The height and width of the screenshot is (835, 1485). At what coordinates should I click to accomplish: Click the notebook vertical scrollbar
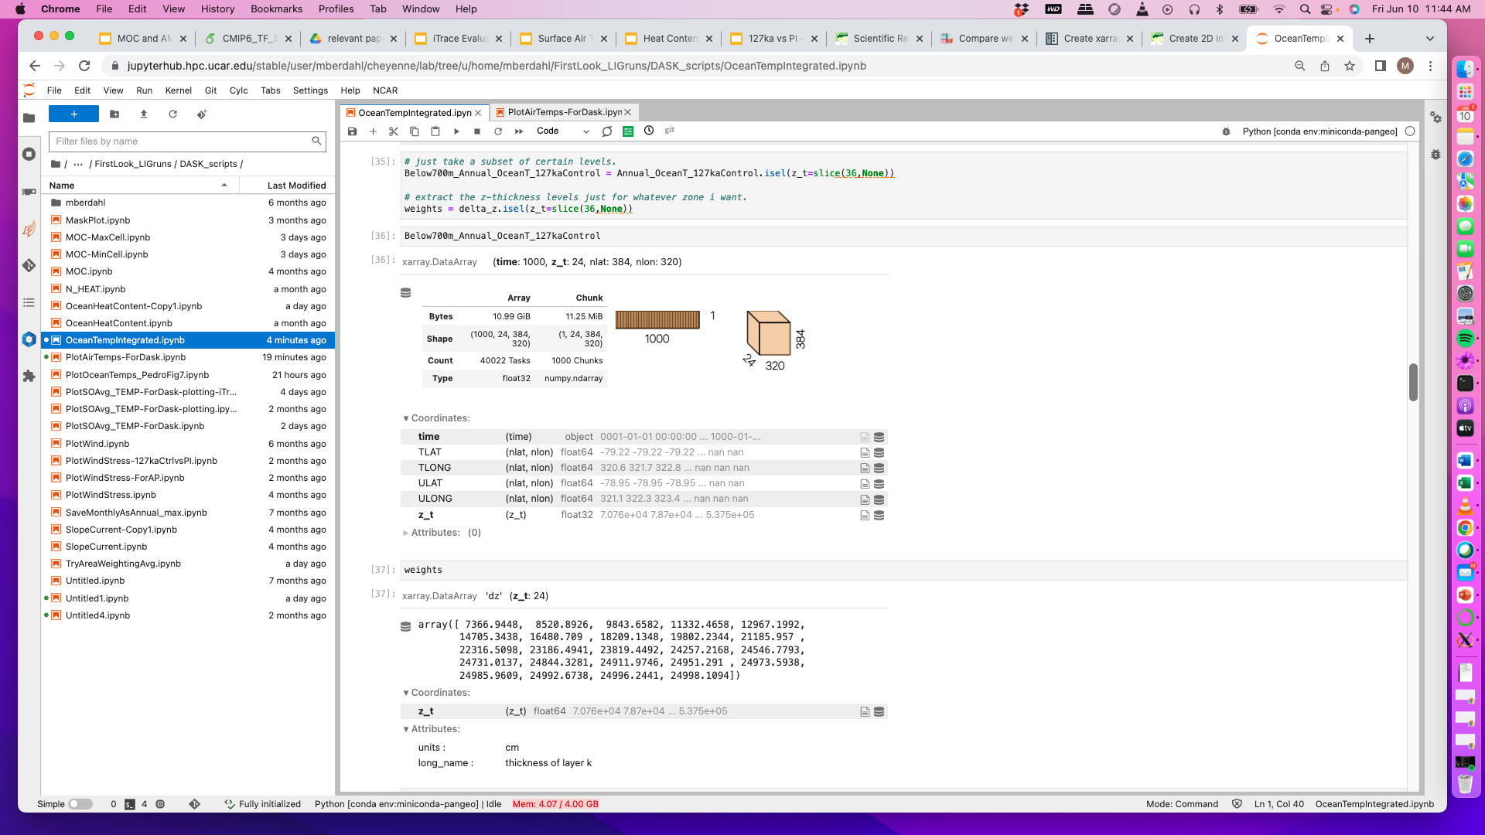coord(1413,383)
